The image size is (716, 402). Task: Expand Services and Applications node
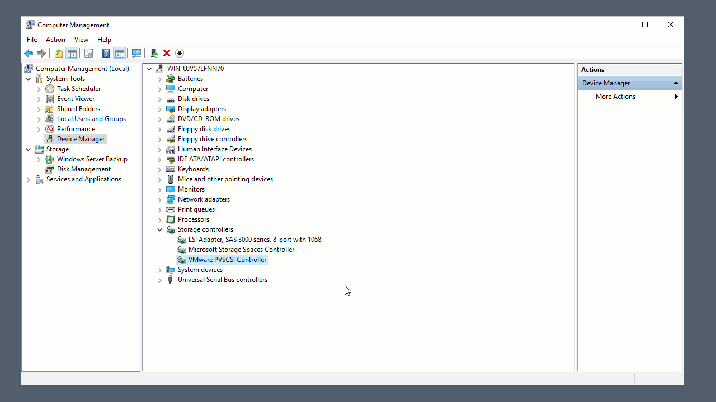click(x=29, y=179)
